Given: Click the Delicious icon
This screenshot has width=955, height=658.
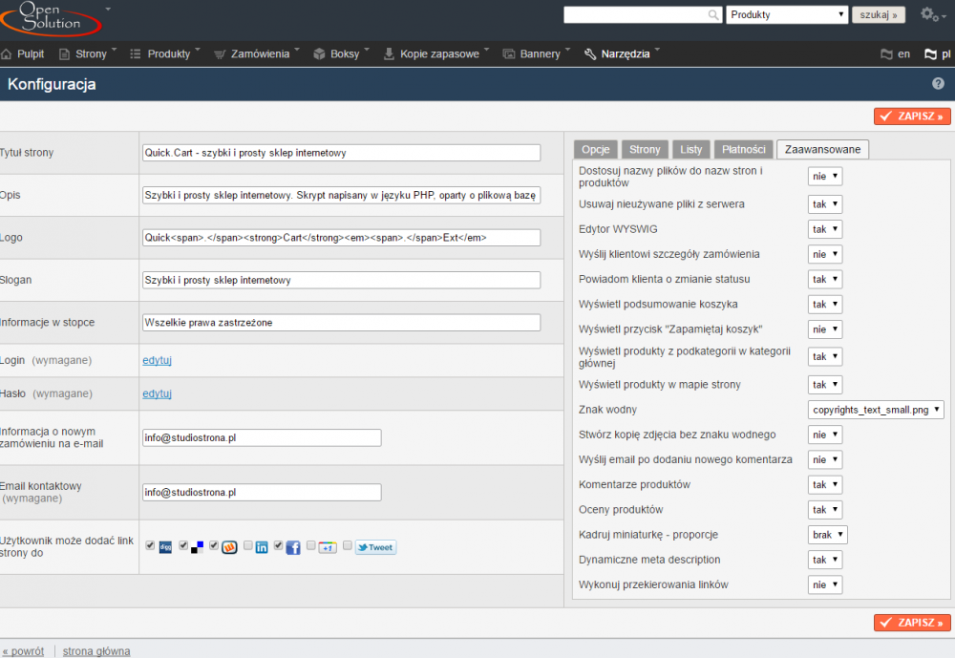Looking at the screenshot, I should [198, 547].
